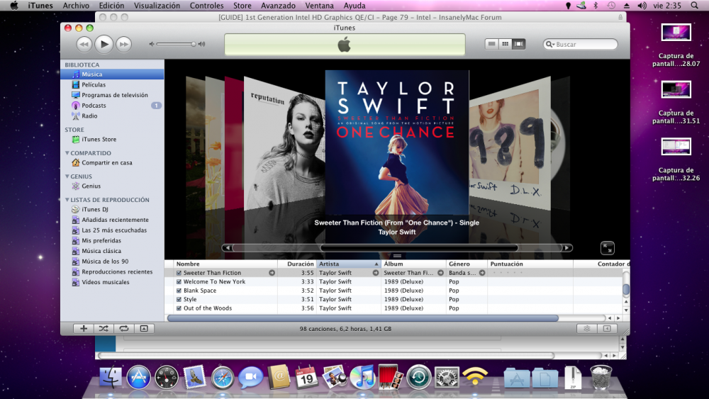This screenshot has width=709, height=399.
Task: Open Programas de televisión
Action: 112,95
